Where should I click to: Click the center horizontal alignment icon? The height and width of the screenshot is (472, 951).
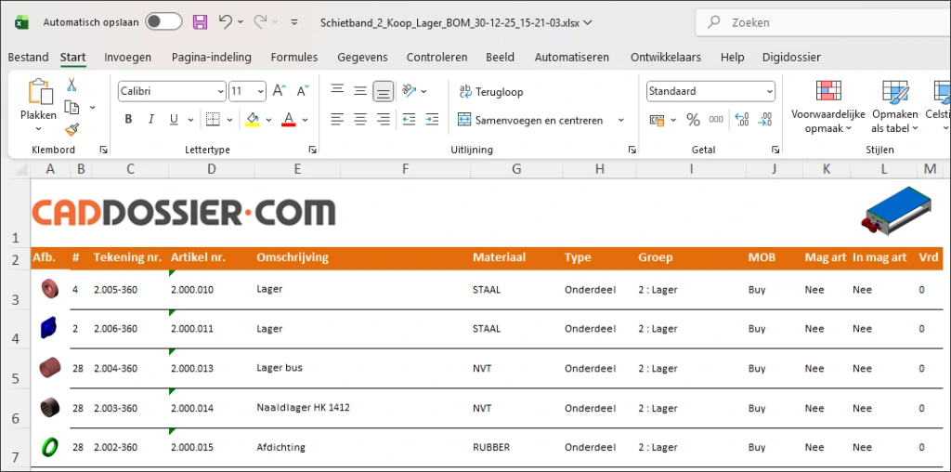click(359, 120)
